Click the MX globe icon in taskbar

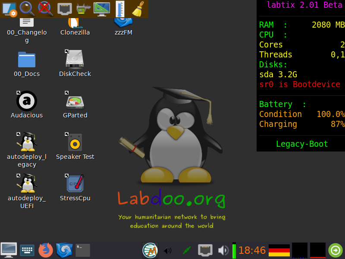[x=150, y=250]
